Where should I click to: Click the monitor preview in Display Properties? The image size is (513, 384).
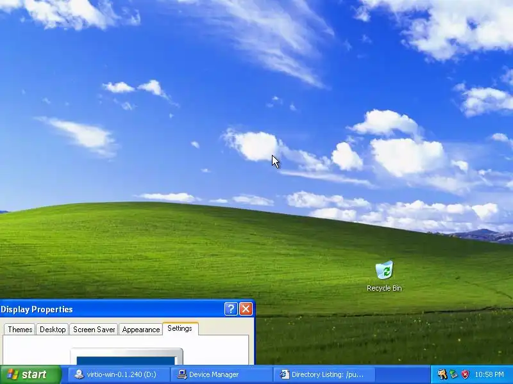coord(126,356)
